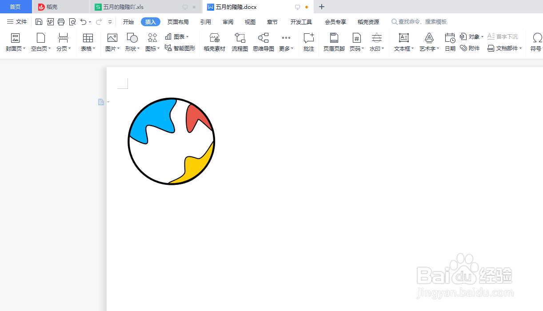The height and width of the screenshot is (311, 543).
Task: Click the Print icon in quick access toolbar
Action: 61,22
